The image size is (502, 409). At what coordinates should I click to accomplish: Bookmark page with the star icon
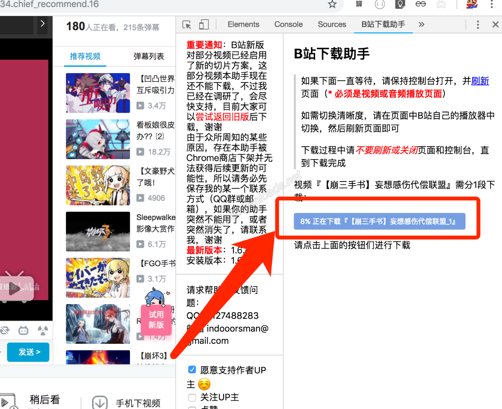(x=332, y=4)
